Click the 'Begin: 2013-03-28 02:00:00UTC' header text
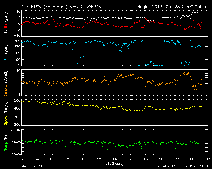Viewport: 212px width, 169px height. (x=173, y=7)
